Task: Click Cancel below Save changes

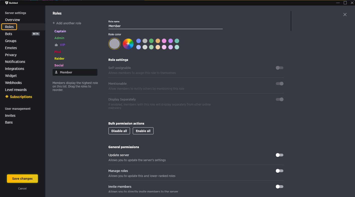Action: click(22, 188)
